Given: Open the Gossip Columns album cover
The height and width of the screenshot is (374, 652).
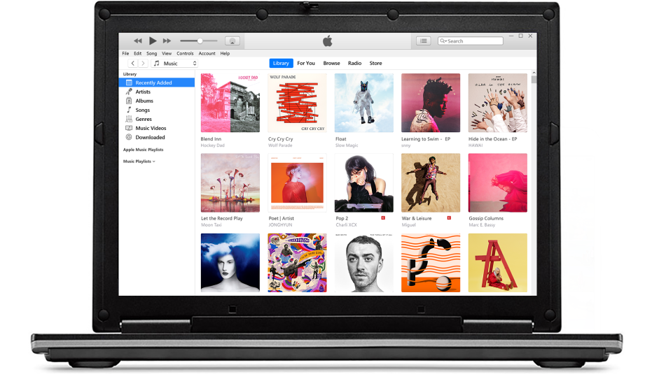Looking at the screenshot, I should (498, 182).
